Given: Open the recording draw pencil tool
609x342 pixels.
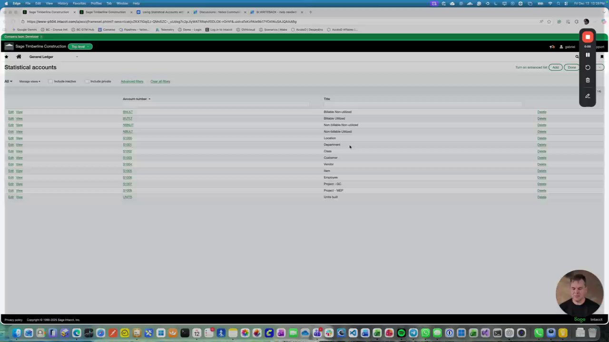Looking at the screenshot, I should click(x=588, y=96).
